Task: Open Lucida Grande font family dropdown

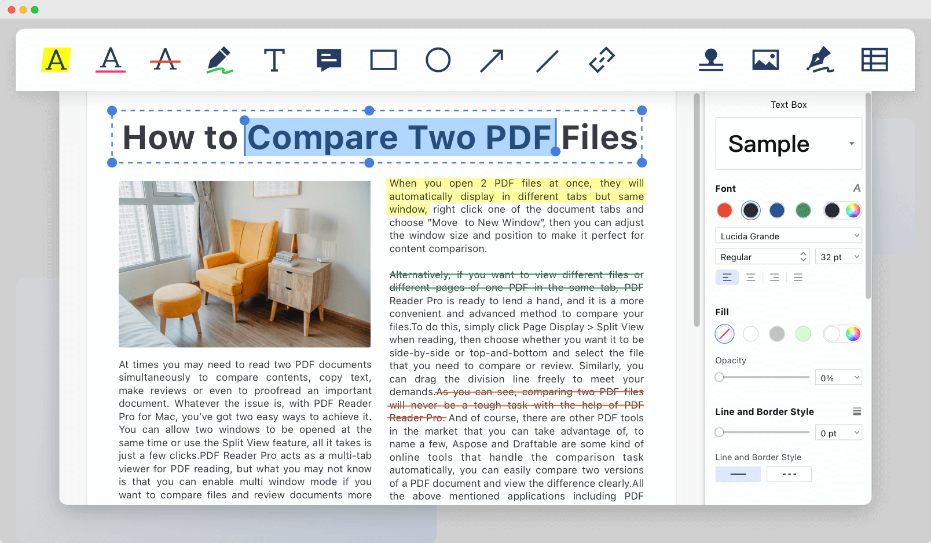Action: coord(789,236)
